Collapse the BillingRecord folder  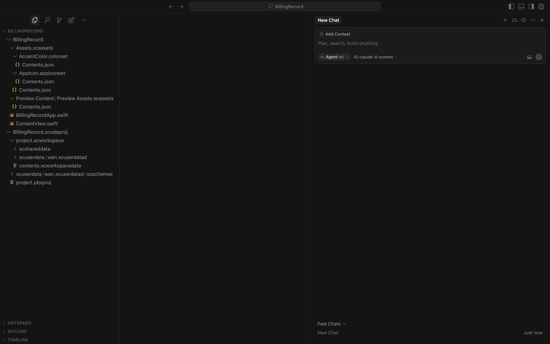click(60, 40)
